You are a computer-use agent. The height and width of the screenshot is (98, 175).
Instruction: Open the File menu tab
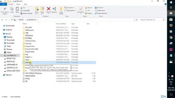click(x=4, y=4)
